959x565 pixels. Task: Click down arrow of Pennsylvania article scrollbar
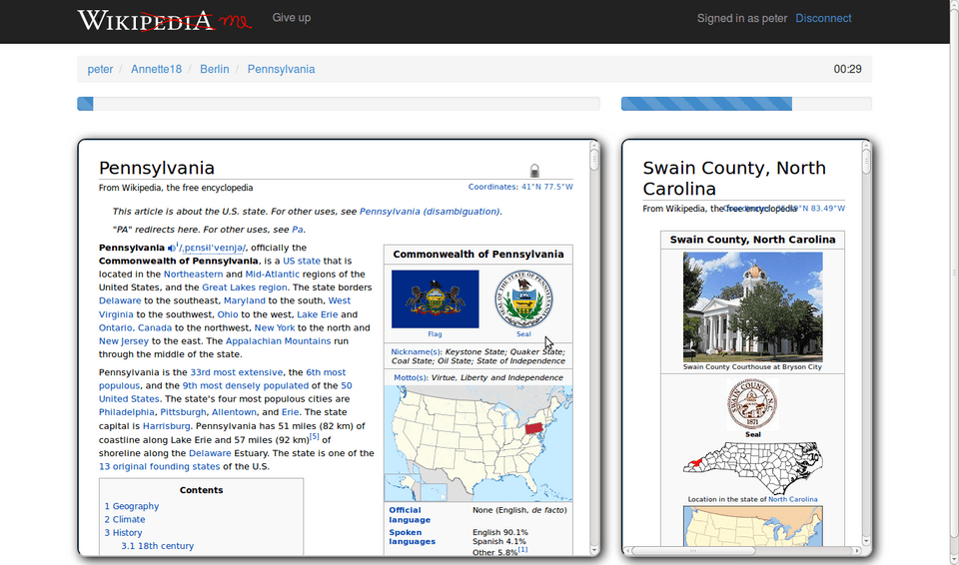[593, 550]
